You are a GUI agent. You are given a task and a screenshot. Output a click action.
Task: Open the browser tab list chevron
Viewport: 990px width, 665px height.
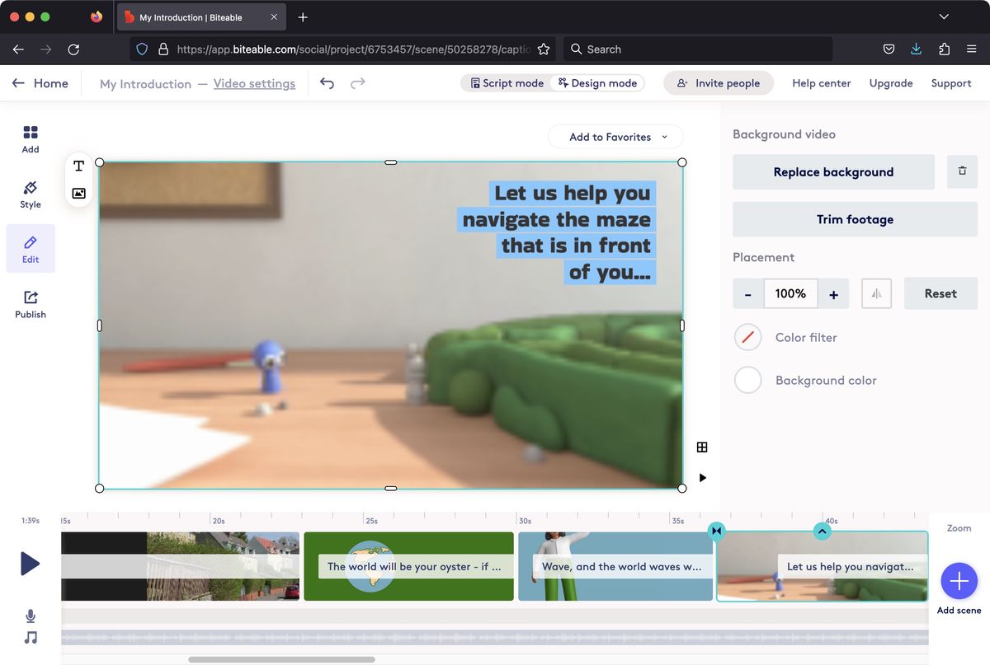point(944,16)
